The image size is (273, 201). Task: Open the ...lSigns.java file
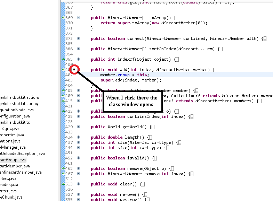[x=10, y=129]
